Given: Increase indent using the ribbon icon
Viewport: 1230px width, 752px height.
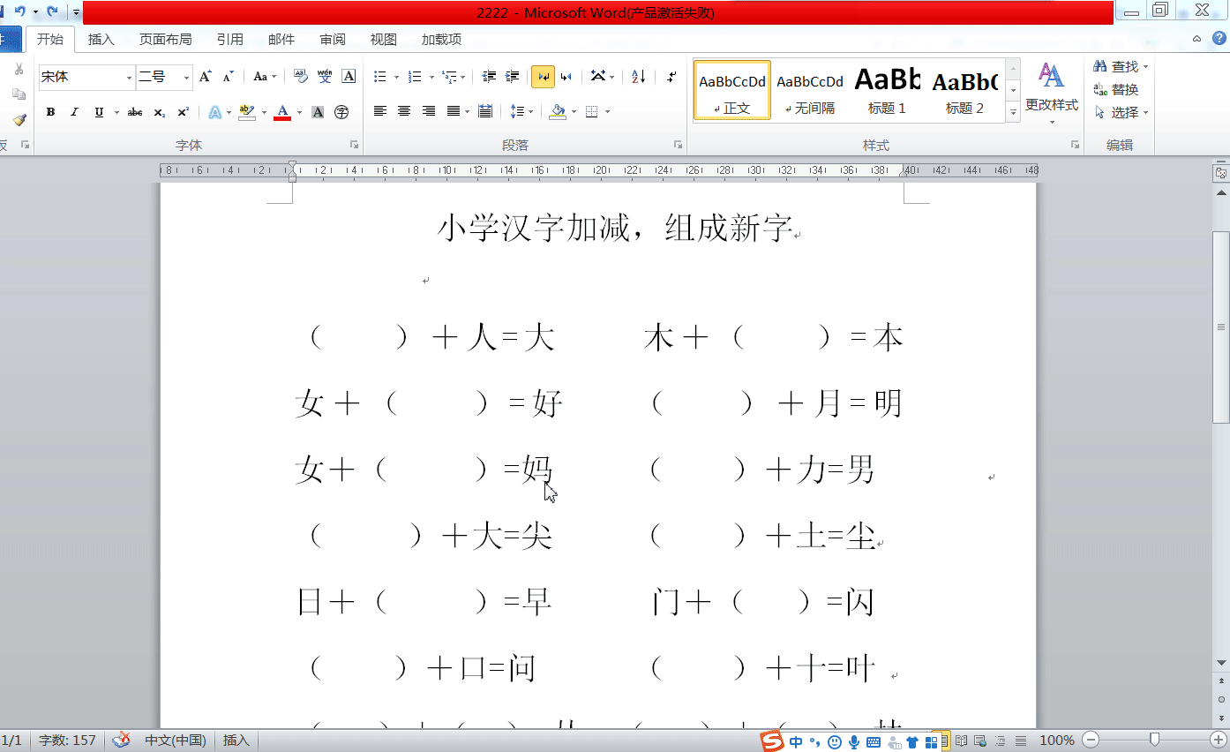Looking at the screenshot, I should coord(512,77).
